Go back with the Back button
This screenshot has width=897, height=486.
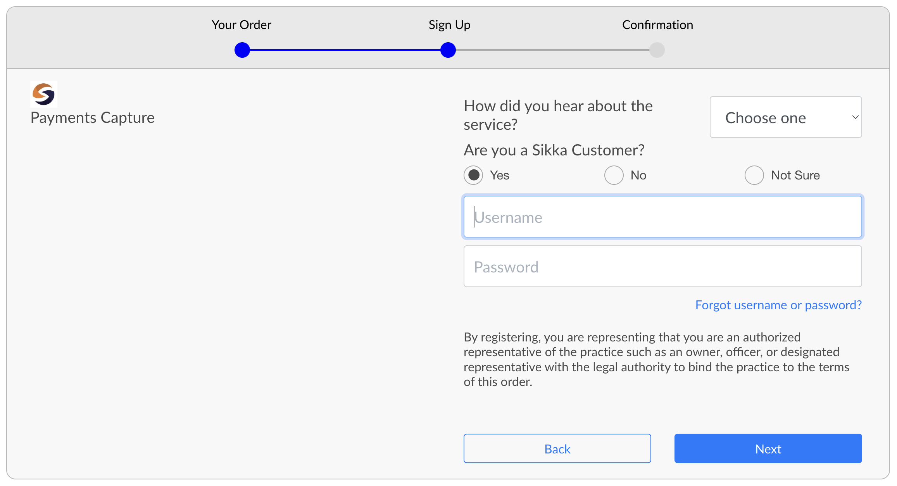point(557,448)
